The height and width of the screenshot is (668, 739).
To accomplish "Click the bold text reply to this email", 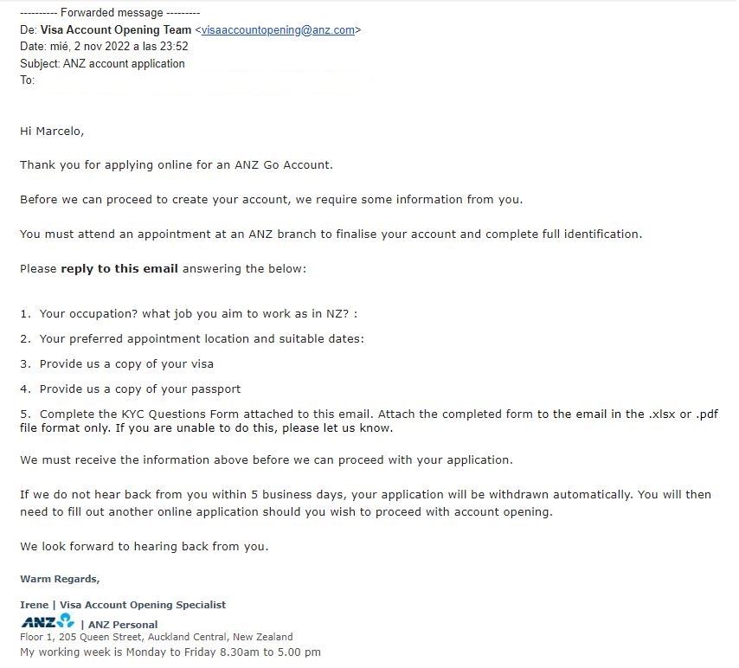I will point(119,269).
